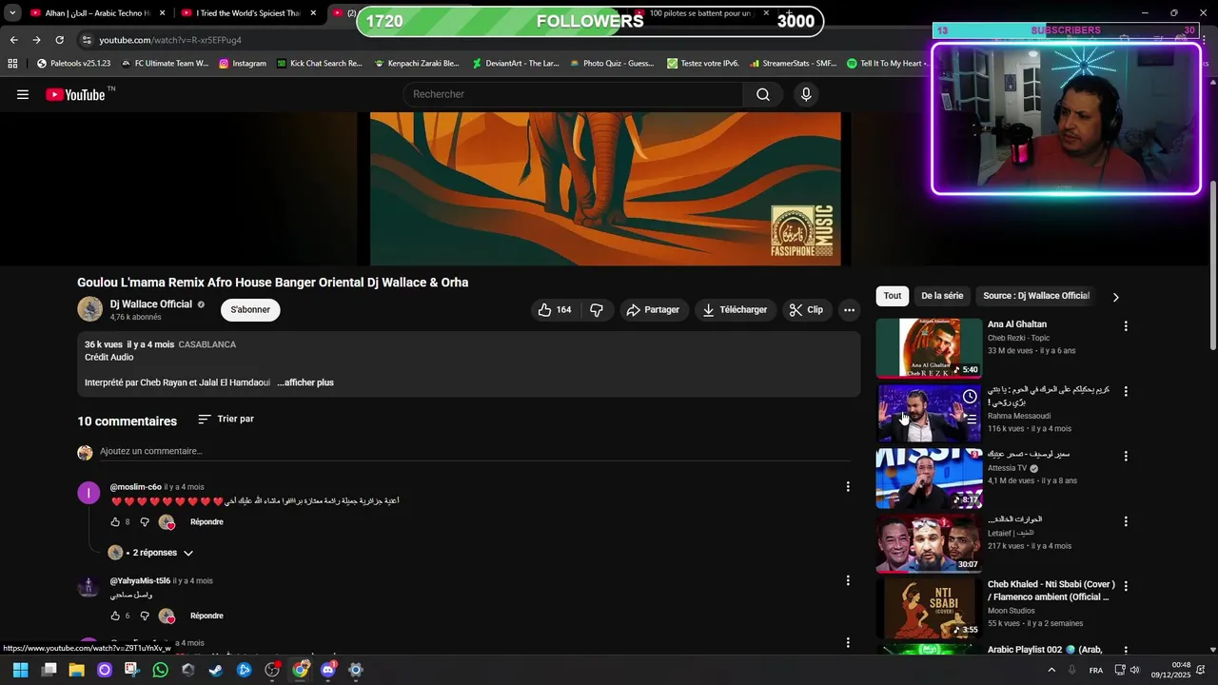
Task: Click the watch later clock on Rahma Messaoudi thumbnail
Action: coord(970,397)
